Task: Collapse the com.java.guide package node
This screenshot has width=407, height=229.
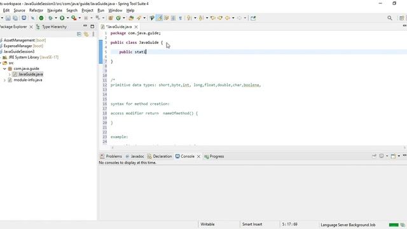Action: coord(4,69)
